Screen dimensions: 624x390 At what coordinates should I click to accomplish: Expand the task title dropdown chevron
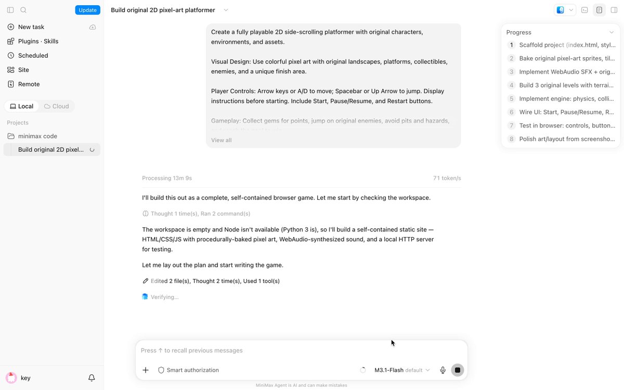(226, 10)
